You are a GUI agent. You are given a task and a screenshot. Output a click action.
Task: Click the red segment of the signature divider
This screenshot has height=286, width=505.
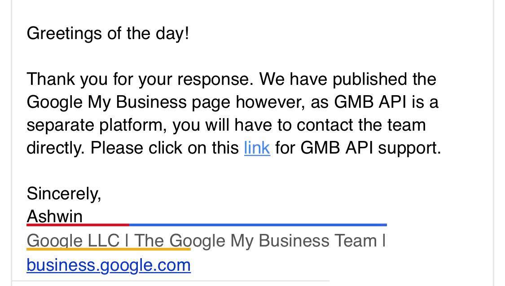tap(78, 225)
